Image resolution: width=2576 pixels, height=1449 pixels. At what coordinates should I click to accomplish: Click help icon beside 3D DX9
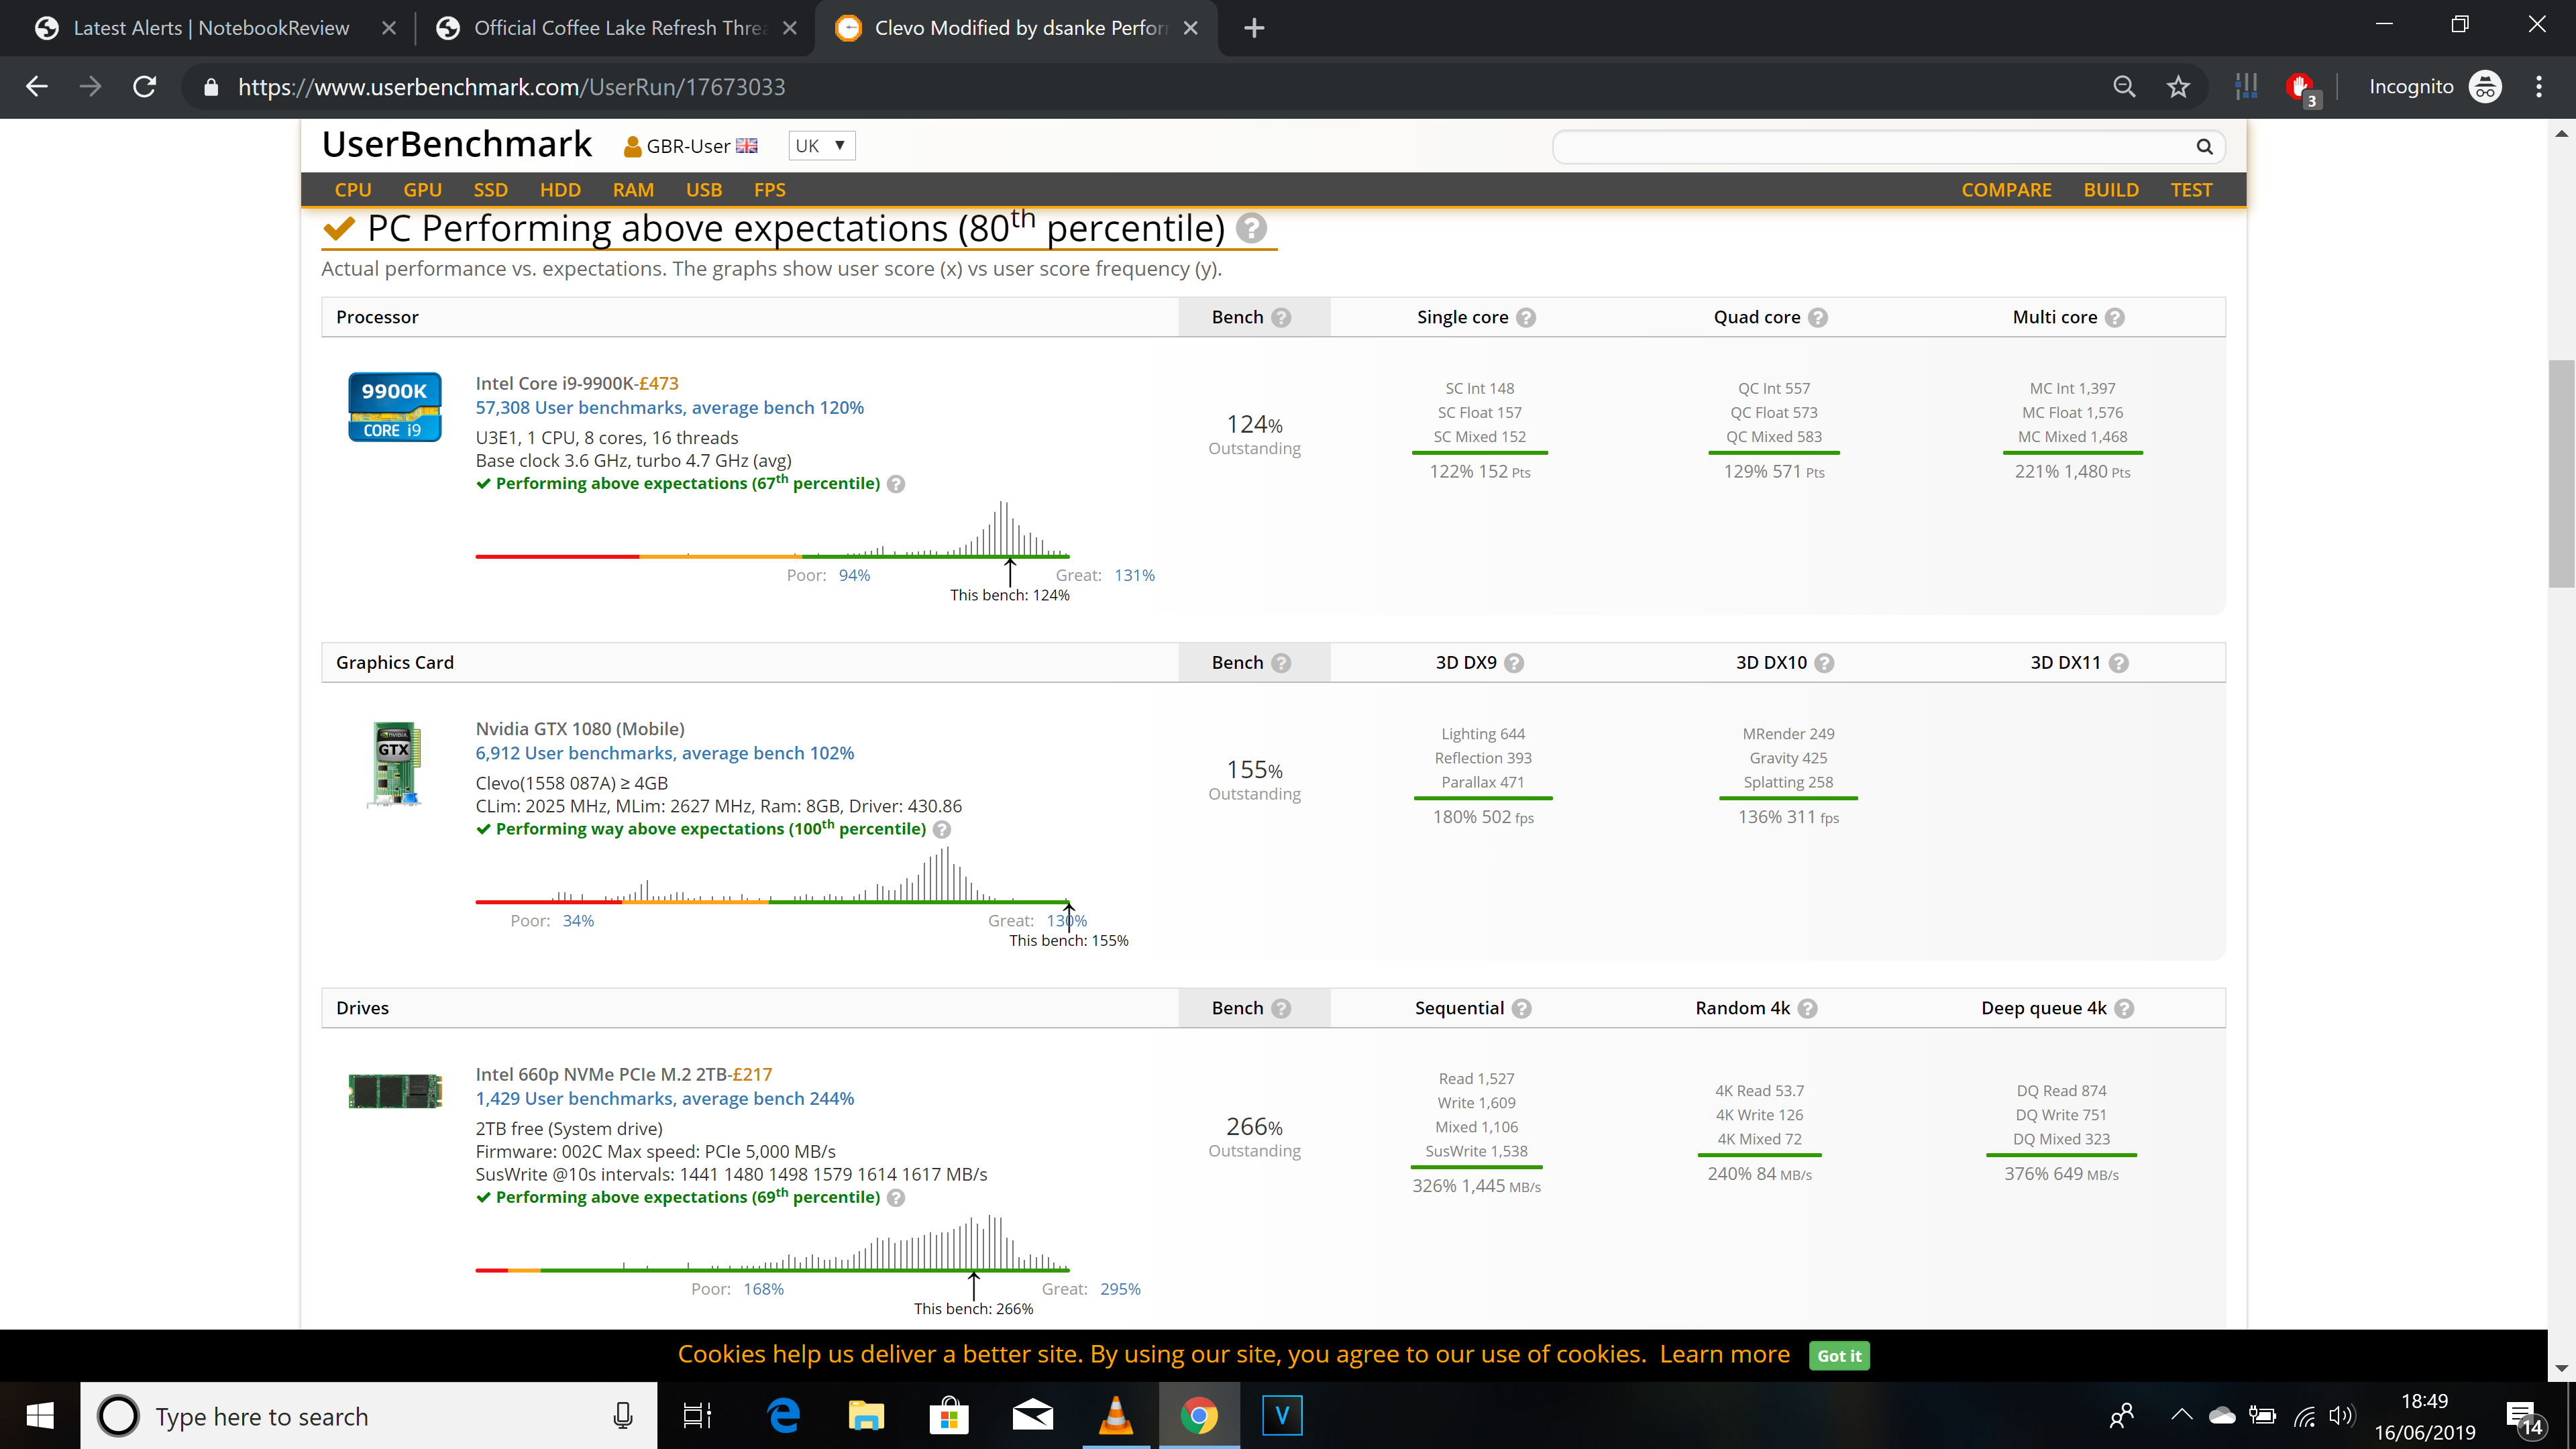(1514, 663)
